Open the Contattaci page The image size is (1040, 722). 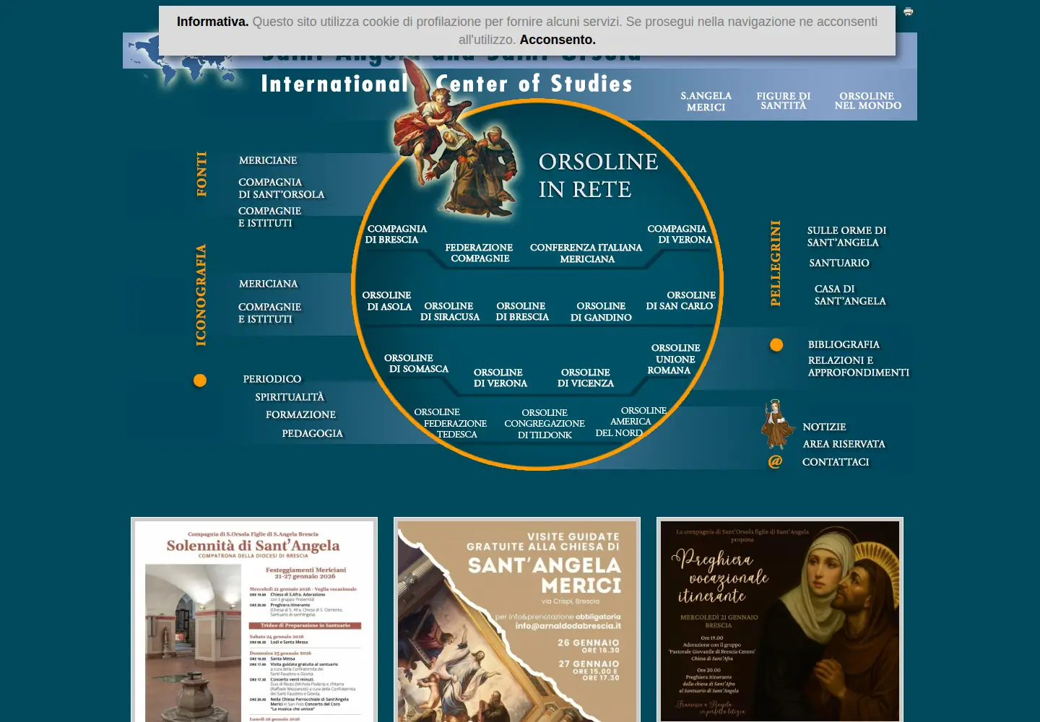coord(836,462)
